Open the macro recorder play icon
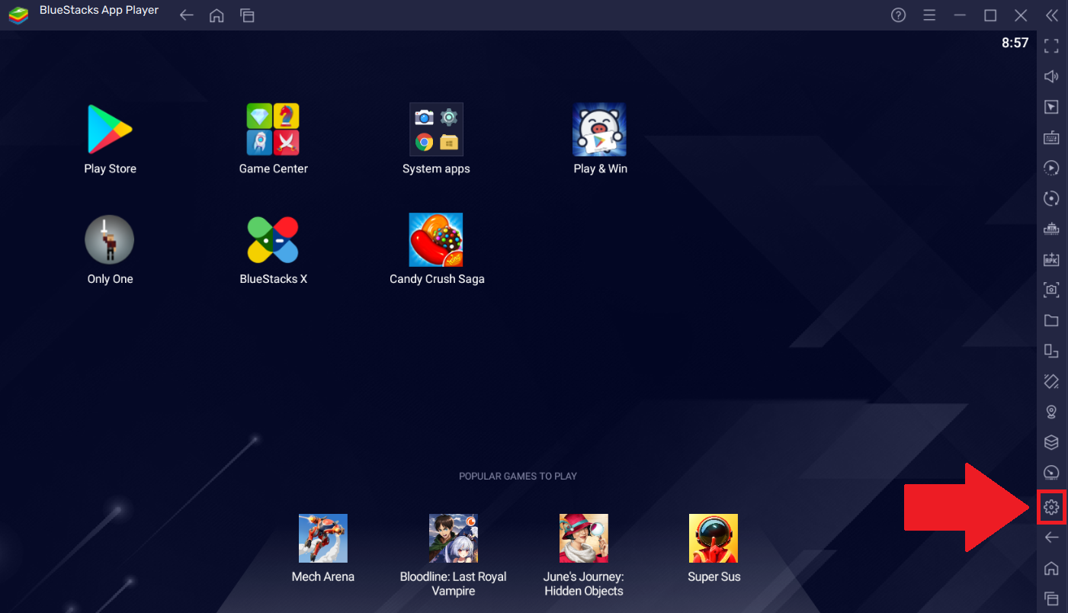This screenshot has width=1068, height=613. point(1051,168)
